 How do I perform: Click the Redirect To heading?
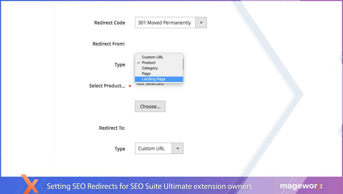pyautogui.click(x=112, y=128)
